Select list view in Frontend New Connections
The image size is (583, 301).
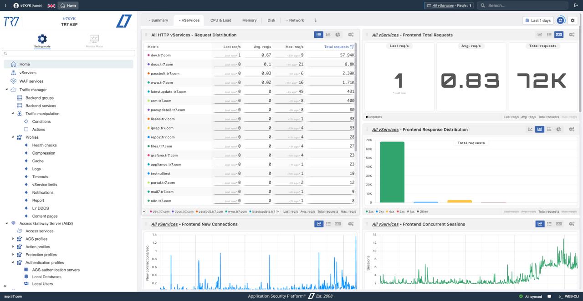pyautogui.click(x=328, y=224)
